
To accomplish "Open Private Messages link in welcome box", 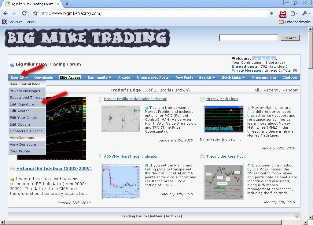I will click(247, 70).
